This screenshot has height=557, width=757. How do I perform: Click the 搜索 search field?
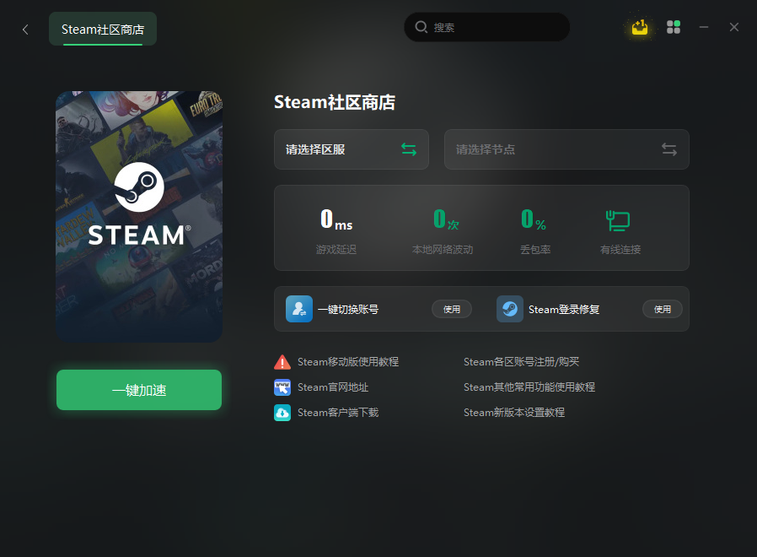point(486,27)
